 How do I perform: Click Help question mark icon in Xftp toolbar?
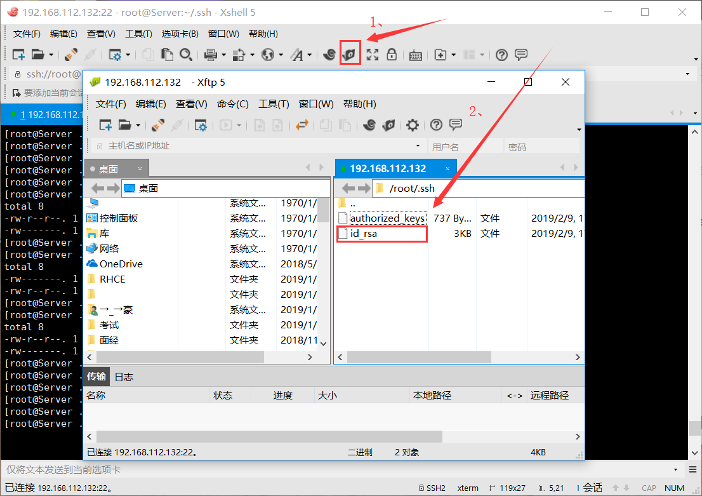(436, 125)
